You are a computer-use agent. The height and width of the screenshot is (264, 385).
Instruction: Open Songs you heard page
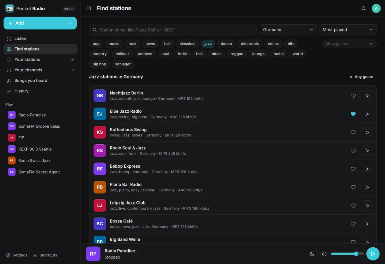(40, 81)
